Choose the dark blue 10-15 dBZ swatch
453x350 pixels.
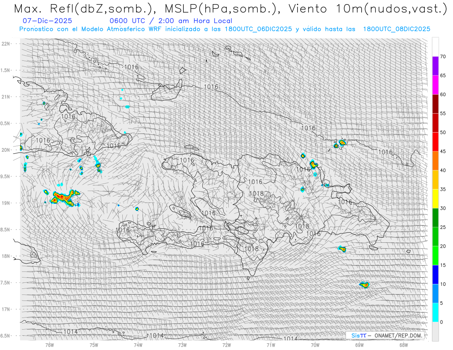point(435,274)
